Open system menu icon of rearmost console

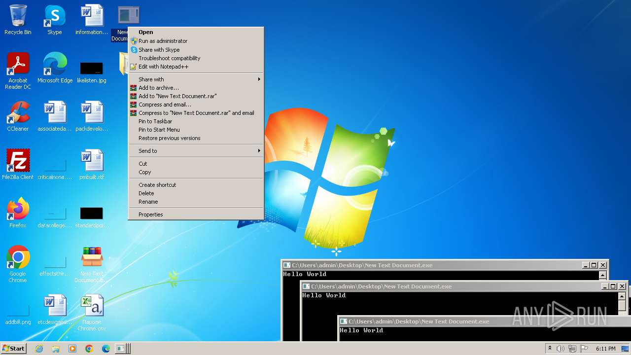(287, 265)
